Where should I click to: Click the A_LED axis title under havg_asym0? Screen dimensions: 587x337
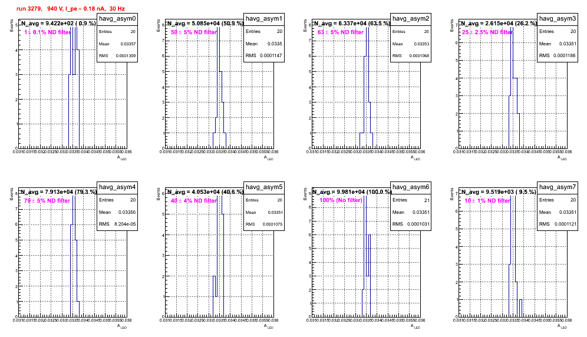coord(122,158)
